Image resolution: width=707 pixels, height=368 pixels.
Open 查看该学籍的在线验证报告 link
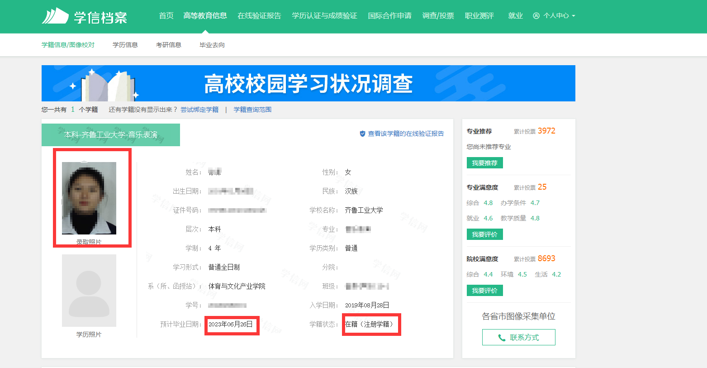click(406, 134)
